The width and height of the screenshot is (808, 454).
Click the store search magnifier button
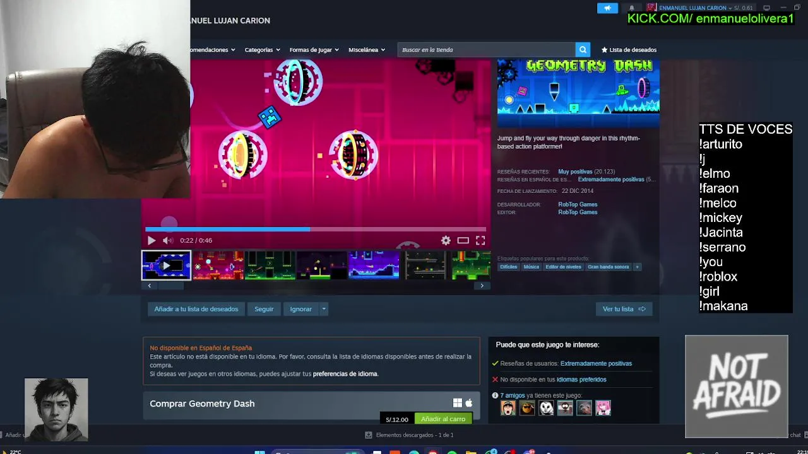[x=583, y=50]
